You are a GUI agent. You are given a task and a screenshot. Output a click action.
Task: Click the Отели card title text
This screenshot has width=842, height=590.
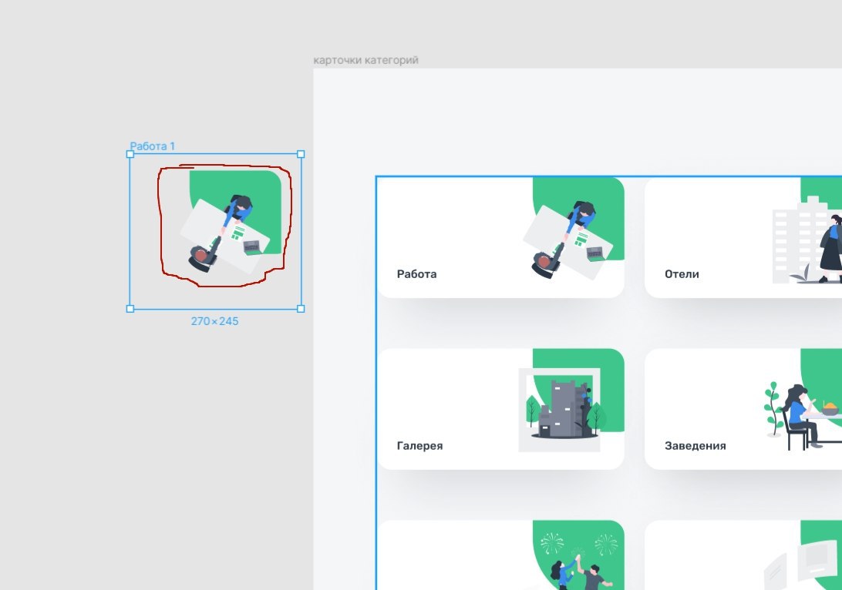coord(682,274)
